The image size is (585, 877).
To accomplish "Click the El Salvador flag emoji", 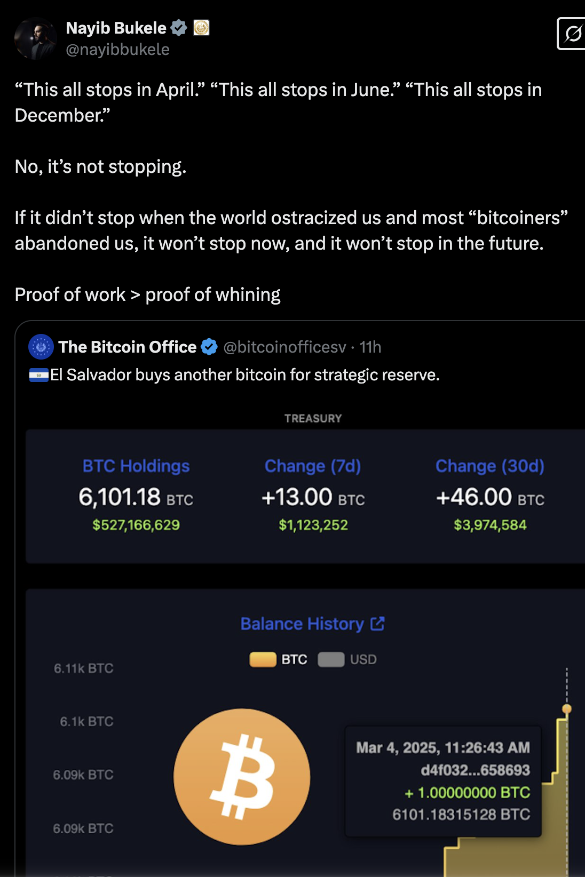I will pyautogui.click(x=39, y=375).
